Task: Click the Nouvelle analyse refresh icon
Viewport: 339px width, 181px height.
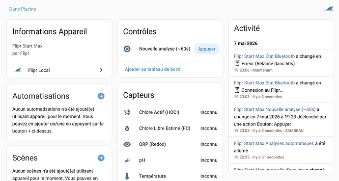Action: pyautogui.click(x=127, y=49)
